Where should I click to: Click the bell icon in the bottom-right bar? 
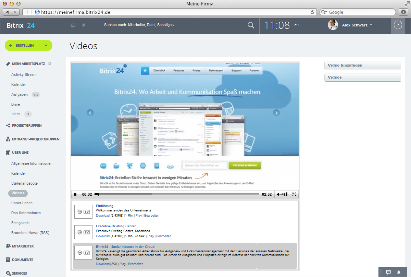tap(399, 272)
